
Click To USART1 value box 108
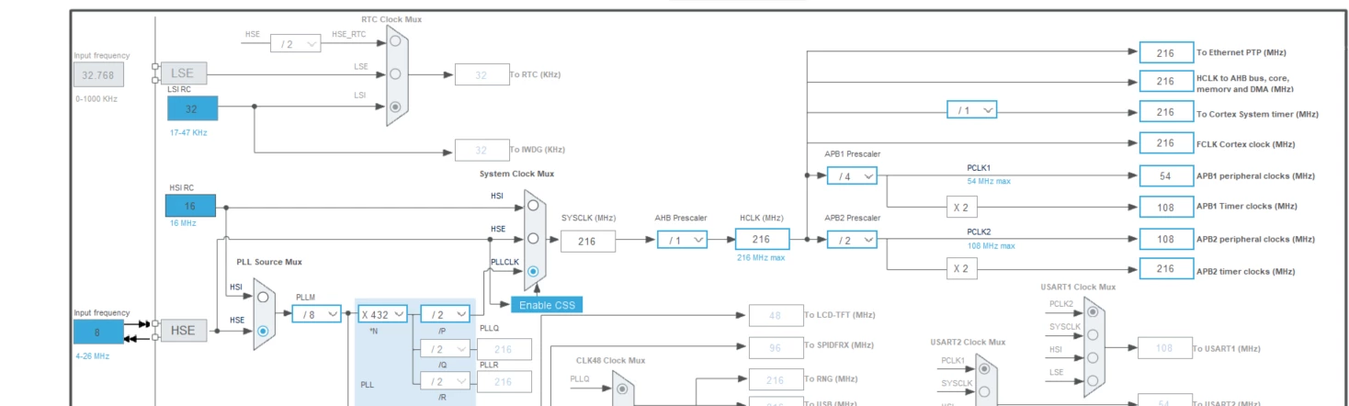click(1165, 348)
